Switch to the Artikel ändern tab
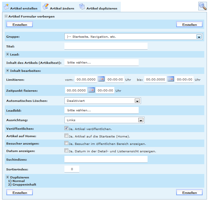The width and height of the screenshot is (209, 201). click(58, 7)
